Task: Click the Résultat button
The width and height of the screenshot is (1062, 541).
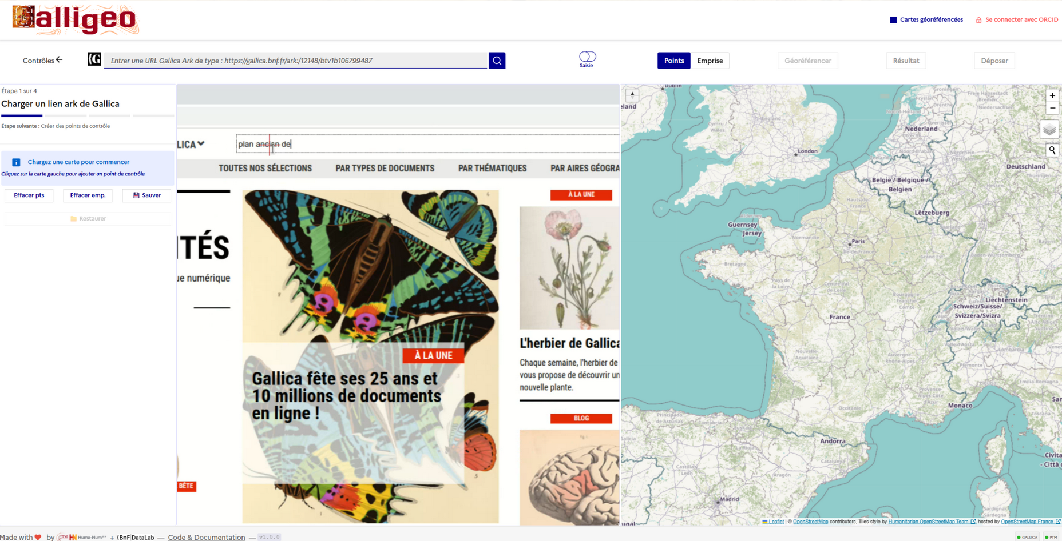Action: (x=906, y=61)
